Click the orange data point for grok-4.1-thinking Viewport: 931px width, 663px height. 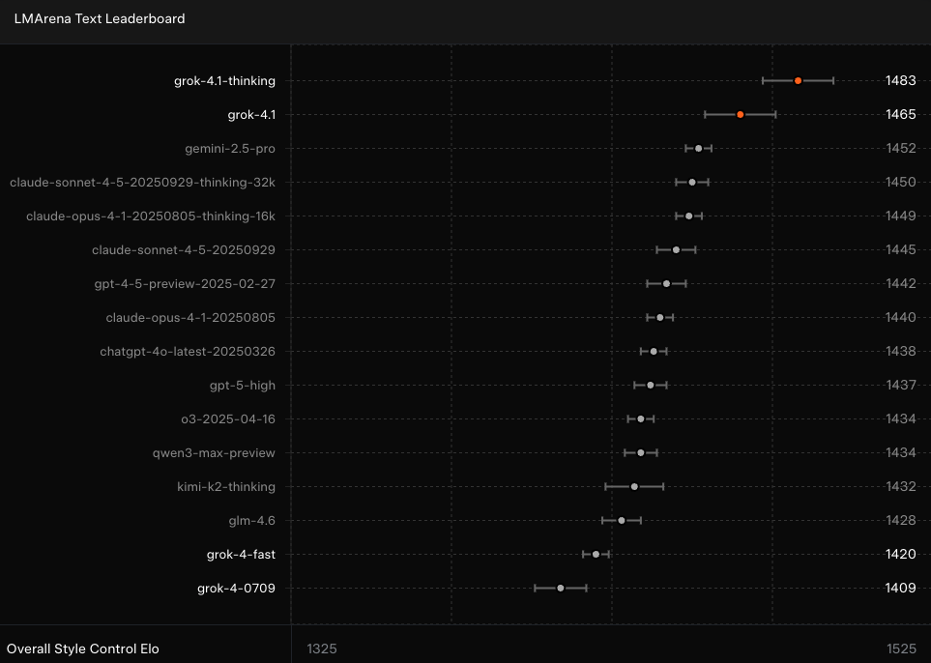[798, 81]
